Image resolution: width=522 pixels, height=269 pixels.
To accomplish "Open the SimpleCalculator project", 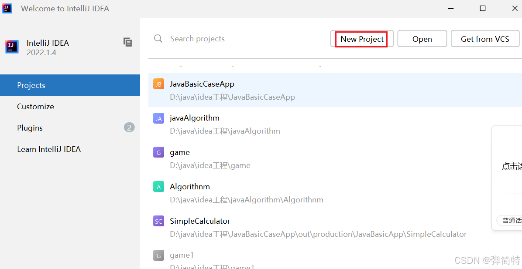I will (335, 227).
